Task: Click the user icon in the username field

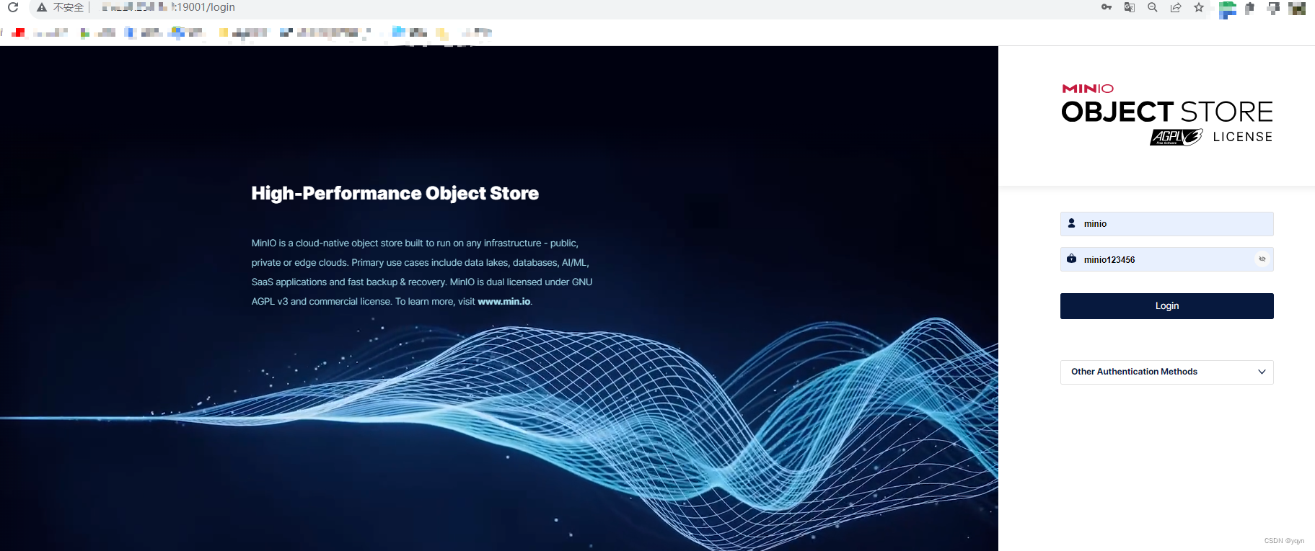Action: [1072, 223]
